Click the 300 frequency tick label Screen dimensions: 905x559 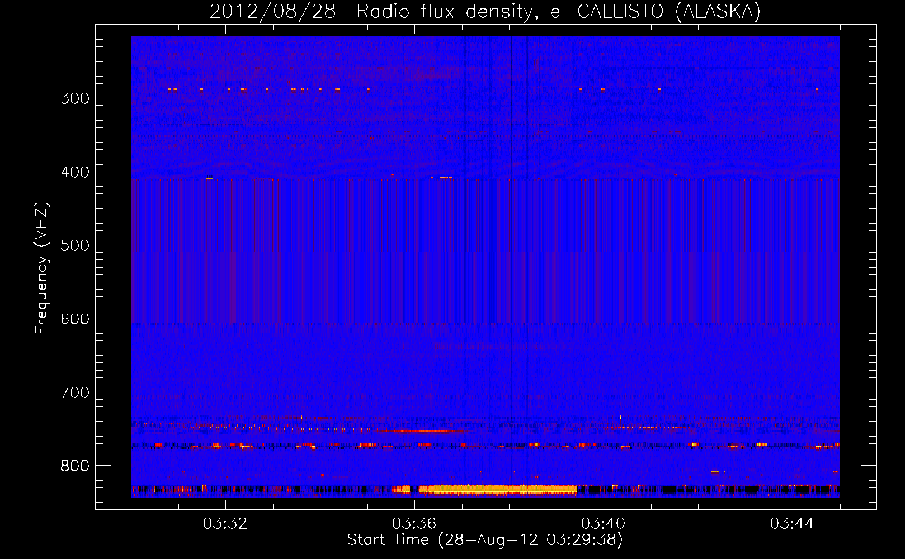click(74, 98)
